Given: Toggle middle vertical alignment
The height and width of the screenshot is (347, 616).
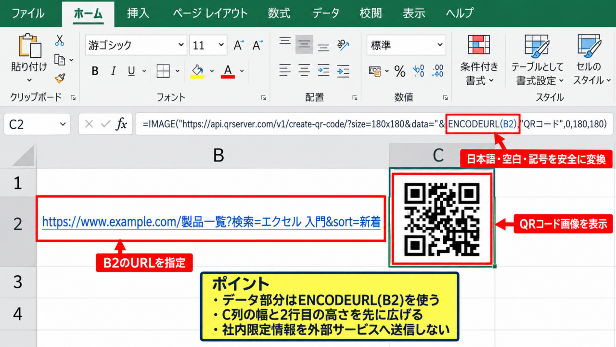Looking at the screenshot, I should point(304,45).
